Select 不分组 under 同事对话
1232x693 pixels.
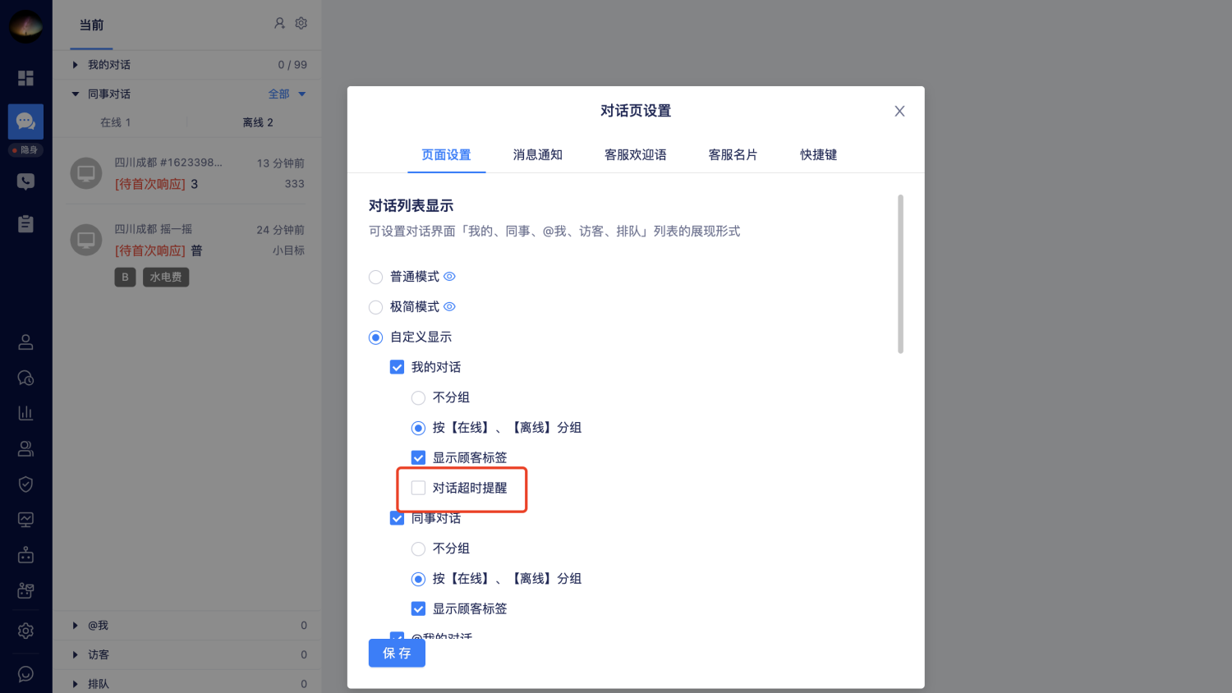point(418,548)
